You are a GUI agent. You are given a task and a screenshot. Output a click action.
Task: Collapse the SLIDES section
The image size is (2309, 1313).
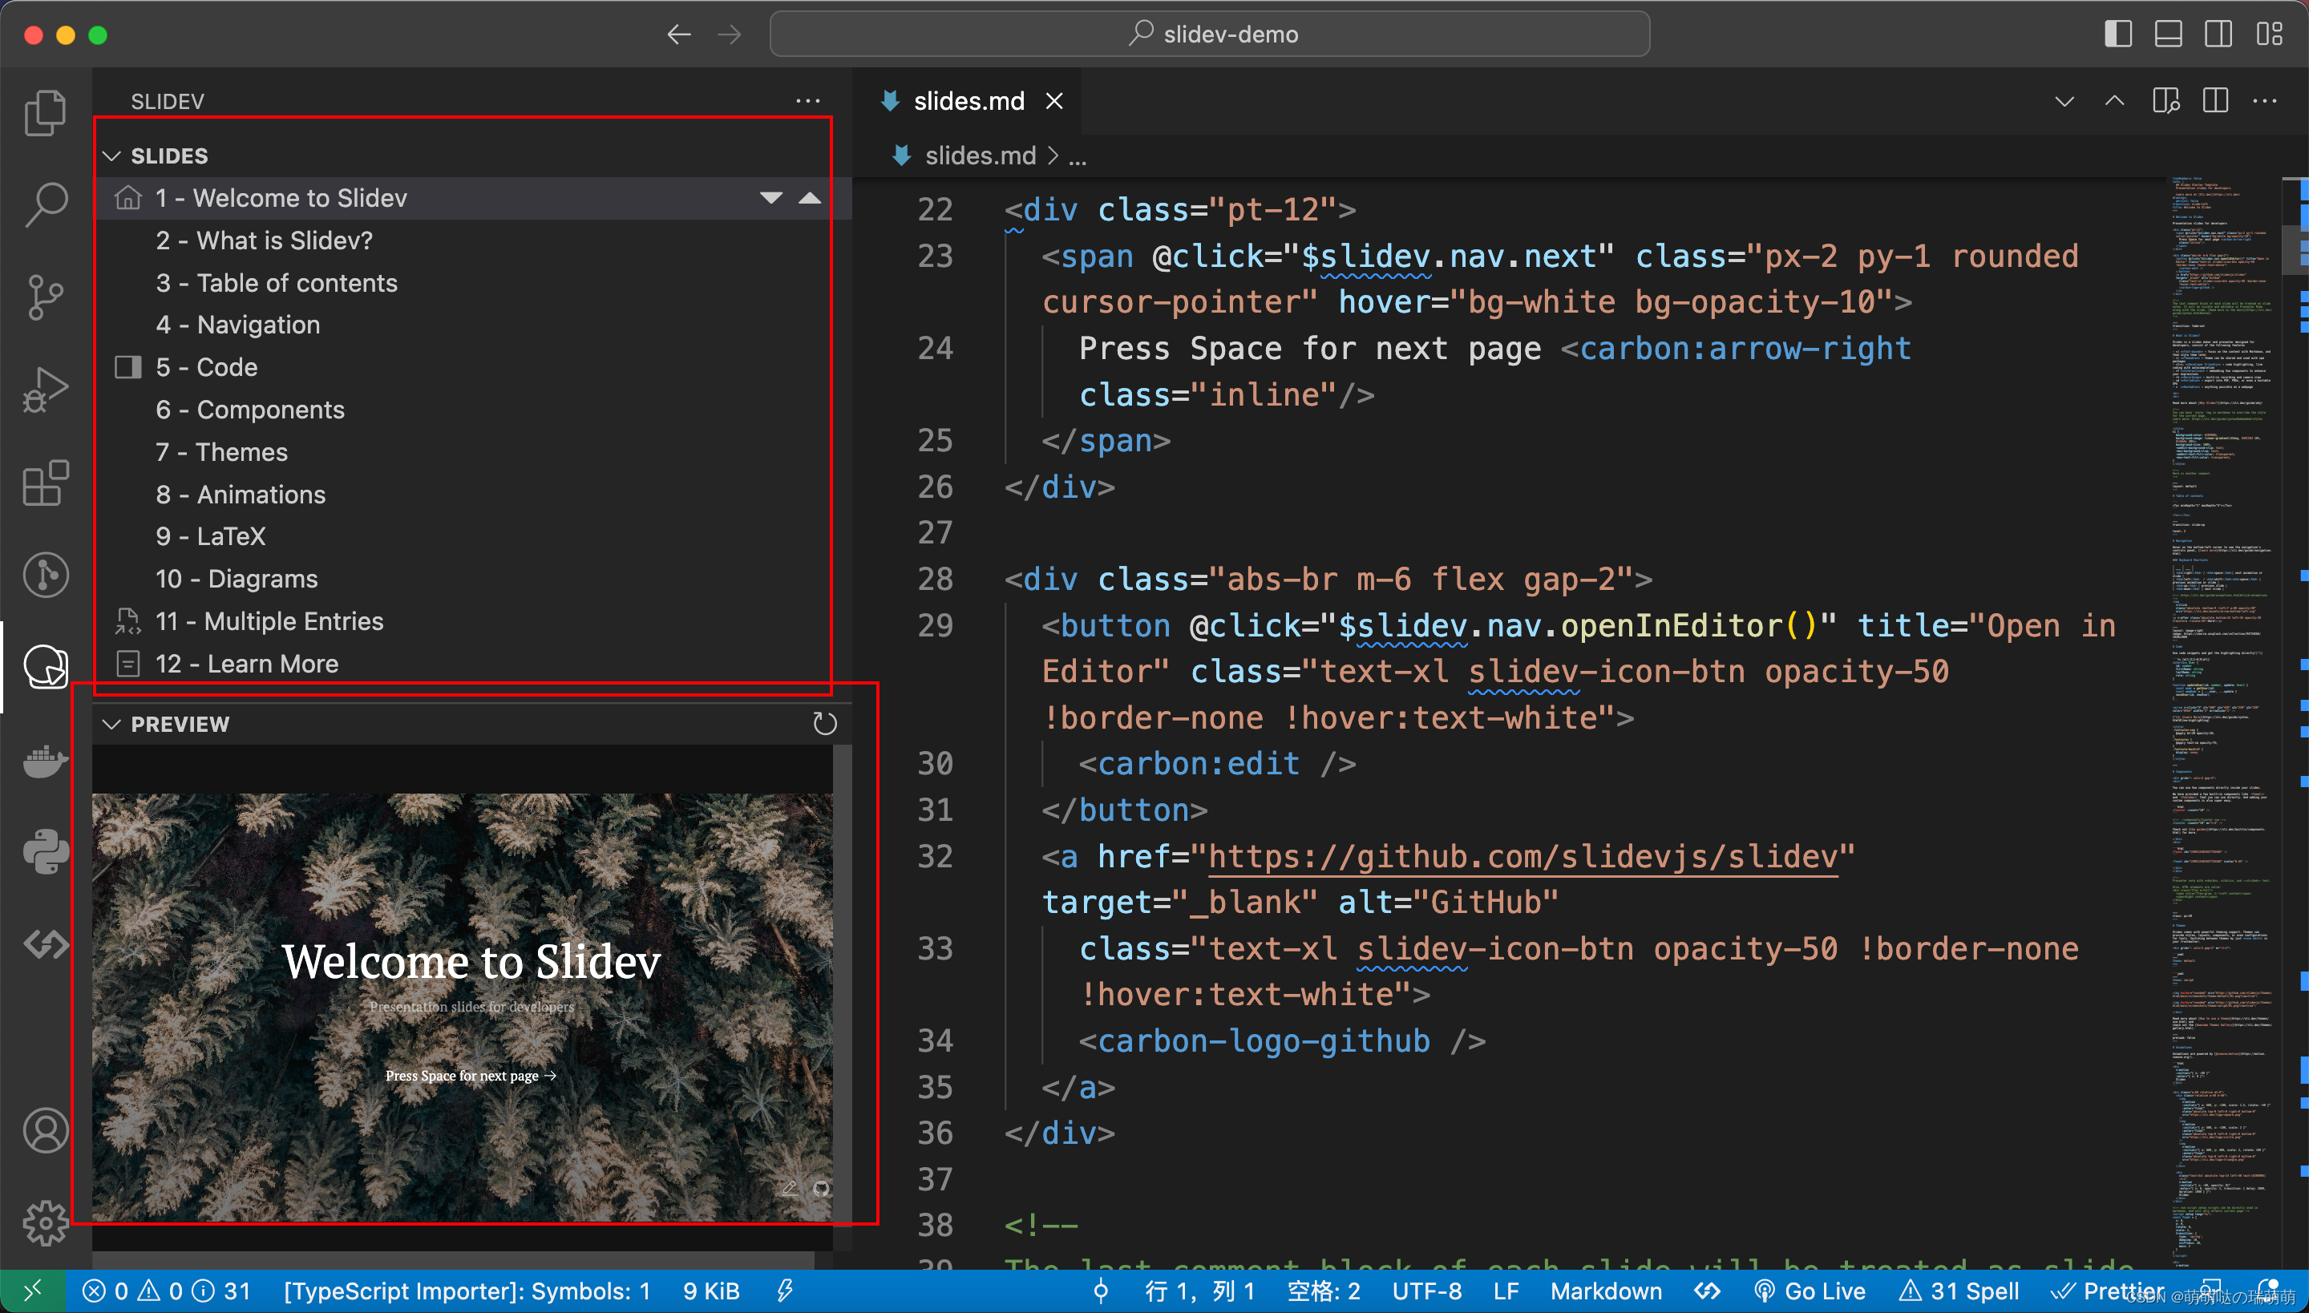[112, 156]
